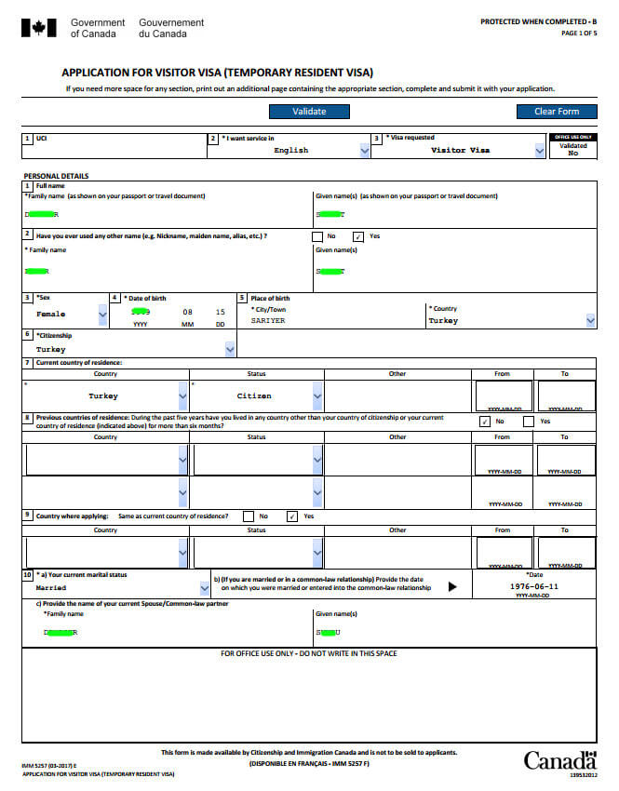
Task: Click the 'Validated No' office use box
Action: tap(573, 149)
